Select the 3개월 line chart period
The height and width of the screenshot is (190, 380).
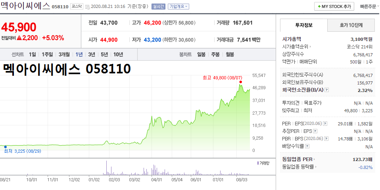(x=64, y=54)
